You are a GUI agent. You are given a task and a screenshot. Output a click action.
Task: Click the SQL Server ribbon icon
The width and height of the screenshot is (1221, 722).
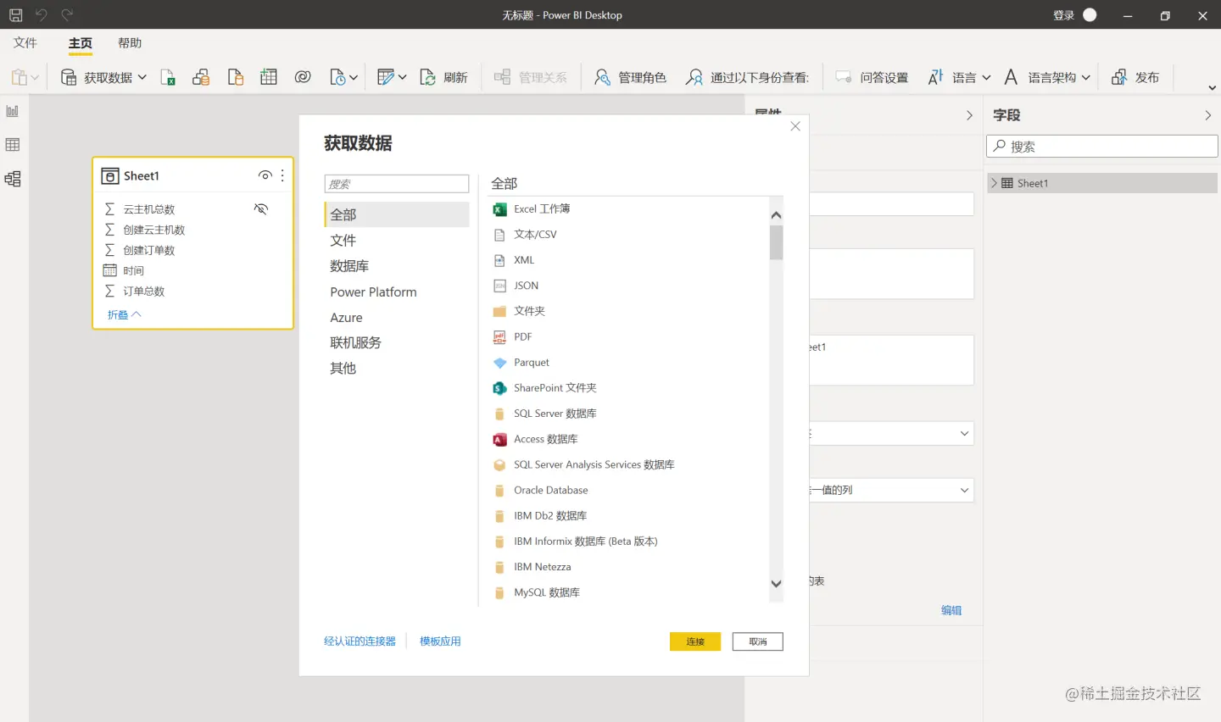[236, 77]
